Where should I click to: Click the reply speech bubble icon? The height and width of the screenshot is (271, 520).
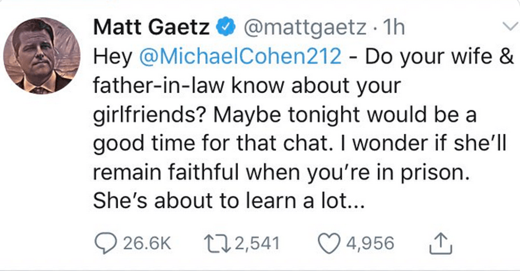105,243
